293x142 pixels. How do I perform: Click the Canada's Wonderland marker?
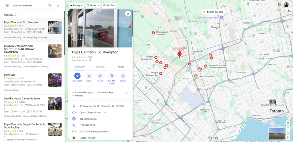coord(221,17)
